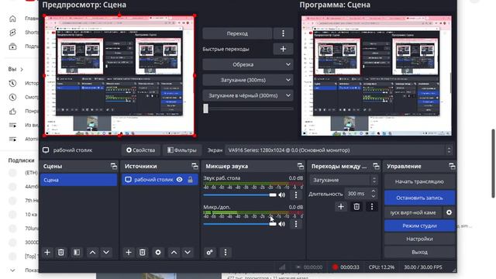Pop out the Управление dock panel
This screenshot has width=496, height=279.
point(452,166)
